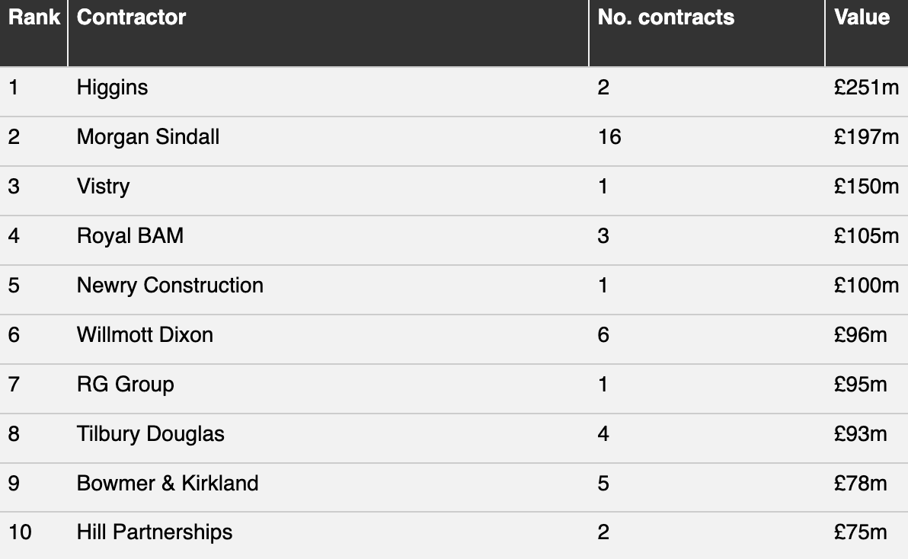Select rank number 10 cell
The width and height of the screenshot is (908, 559).
point(20,532)
